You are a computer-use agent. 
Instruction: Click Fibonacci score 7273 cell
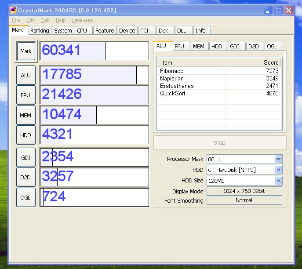pos(254,71)
